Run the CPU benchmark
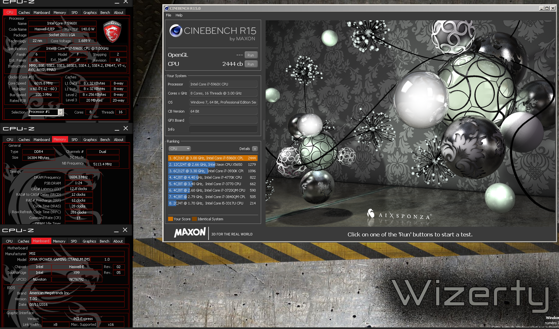The width and height of the screenshot is (559, 329). [251, 64]
